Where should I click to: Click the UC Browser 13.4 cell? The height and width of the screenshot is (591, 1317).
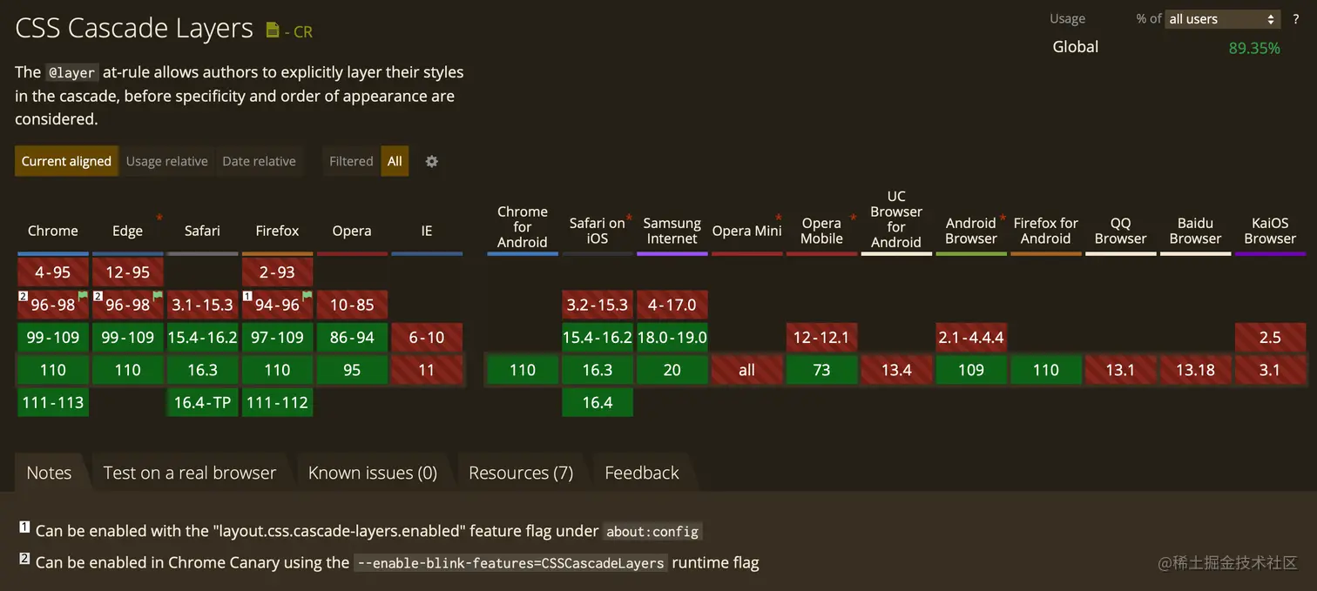tap(896, 370)
